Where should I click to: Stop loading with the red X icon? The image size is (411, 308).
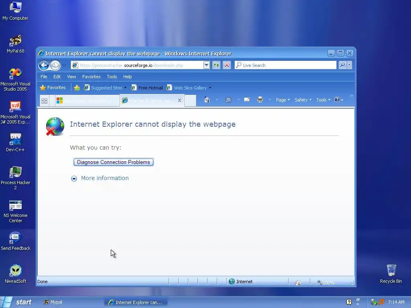click(227, 65)
